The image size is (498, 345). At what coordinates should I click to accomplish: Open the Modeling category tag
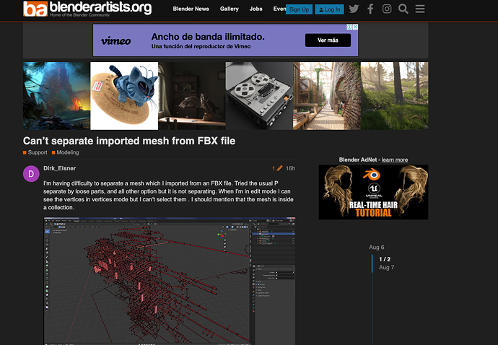point(66,152)
